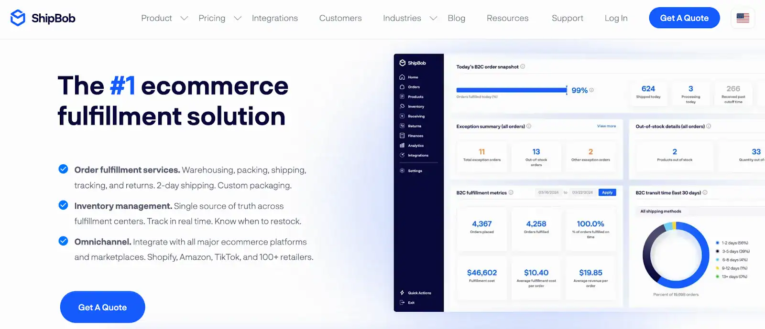The width and height of the screenshot is (765, 329).
Task: Click the ShipBob logo in the header
Action: click(43, 18)
